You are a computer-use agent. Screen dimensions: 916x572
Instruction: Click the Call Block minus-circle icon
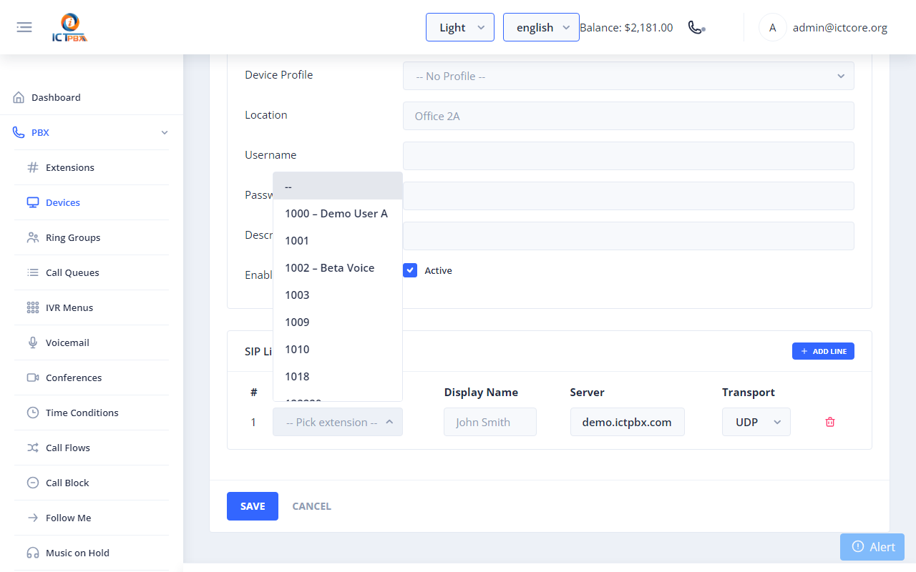(33, 483)
